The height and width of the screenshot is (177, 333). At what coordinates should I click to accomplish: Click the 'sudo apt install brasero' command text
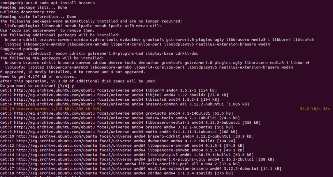67,3
